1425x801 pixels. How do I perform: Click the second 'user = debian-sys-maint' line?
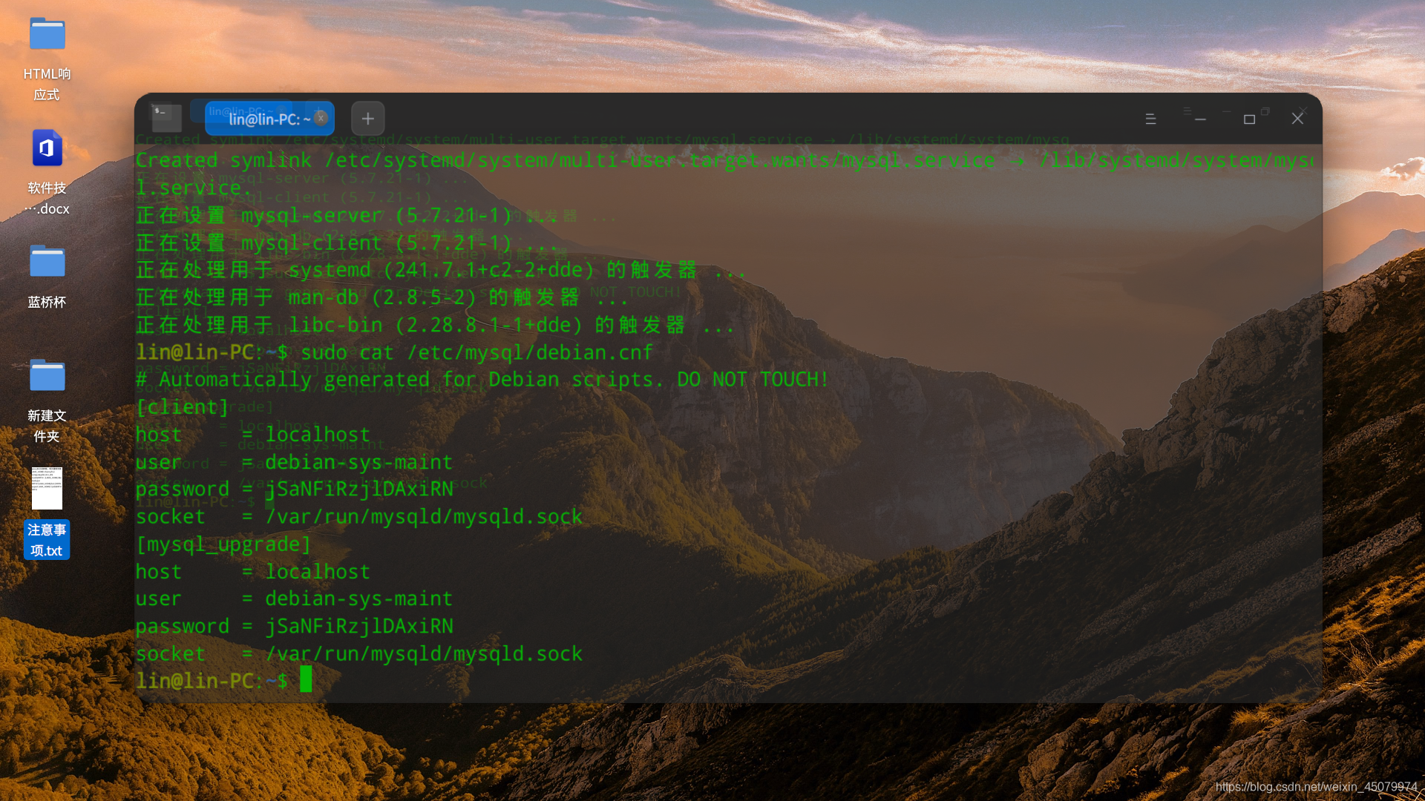pos(294,599)
